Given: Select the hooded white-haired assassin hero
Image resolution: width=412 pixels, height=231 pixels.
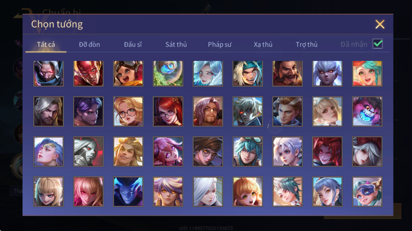Looking at the screenshot, I should pos(48,74).
